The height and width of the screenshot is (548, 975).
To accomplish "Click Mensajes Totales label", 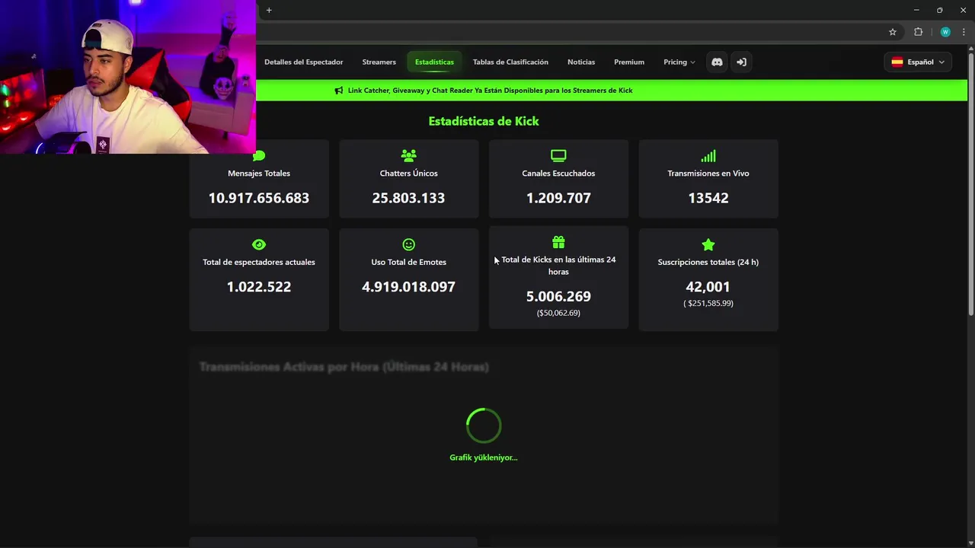I will (259, 174).
